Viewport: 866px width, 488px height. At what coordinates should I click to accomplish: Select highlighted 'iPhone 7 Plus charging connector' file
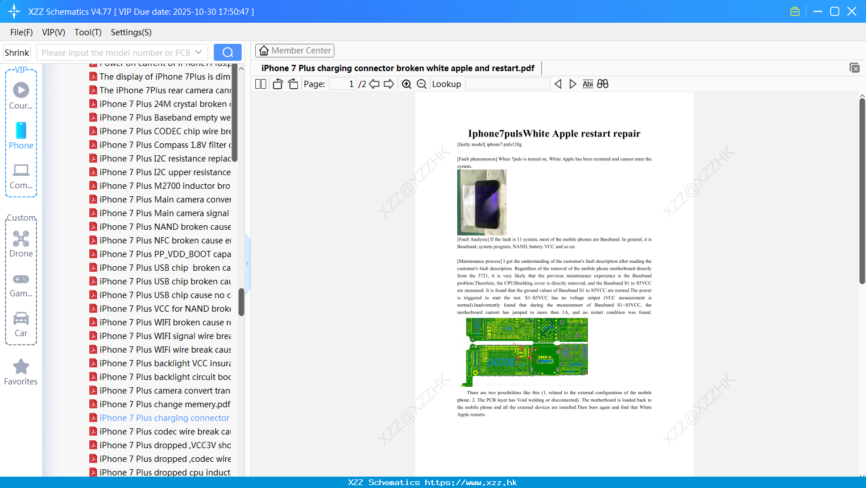pos(160,418)
